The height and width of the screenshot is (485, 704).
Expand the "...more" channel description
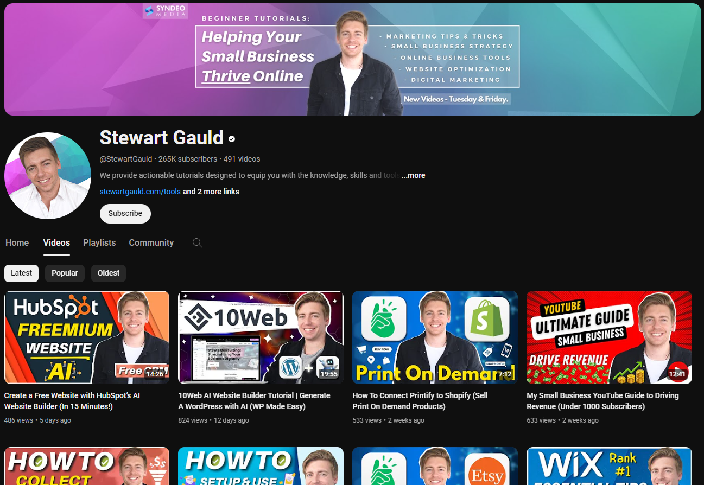coord(413,175)
